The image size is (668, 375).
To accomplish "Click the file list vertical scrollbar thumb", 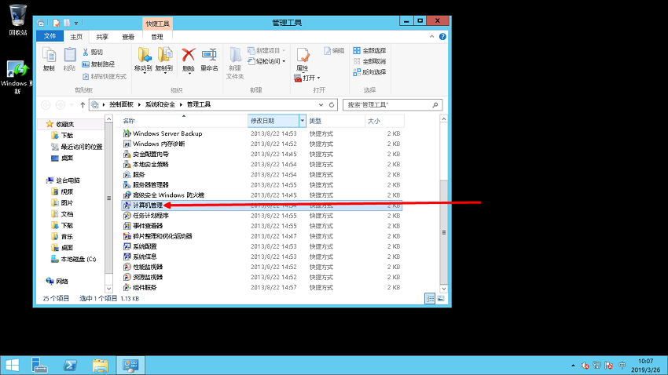I will click(x=443, y=232).
